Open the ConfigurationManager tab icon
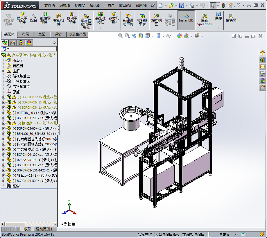Screen dimensions: 267x238 click(21, 43)
